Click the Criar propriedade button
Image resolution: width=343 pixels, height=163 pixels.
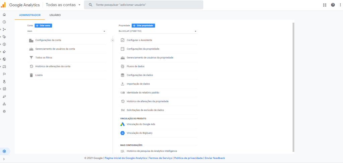[143, 25]
